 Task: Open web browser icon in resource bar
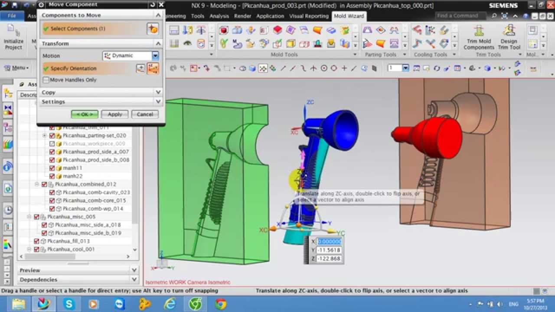pyautogui.click(x=8, y=188)
